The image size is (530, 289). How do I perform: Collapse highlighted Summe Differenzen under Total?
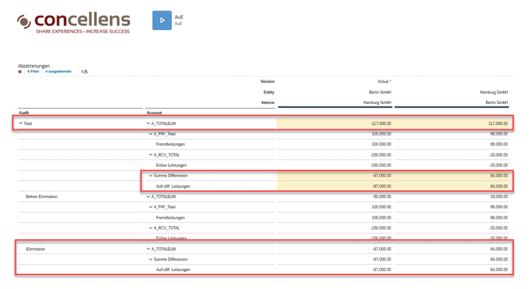151,176
